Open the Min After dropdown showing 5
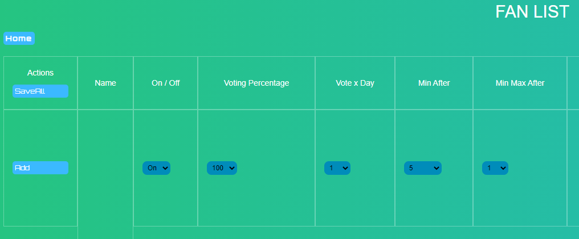This screenshot has width=579, height=239. click(422, 168)
